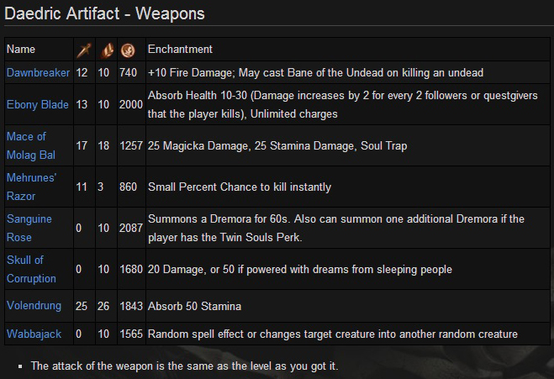
Task: Click the Name column header
Action: [x=21, y=50]
